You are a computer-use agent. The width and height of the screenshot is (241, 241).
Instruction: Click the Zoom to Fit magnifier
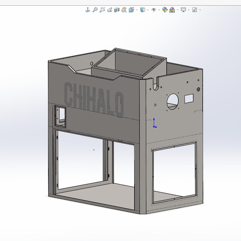pos(95,10)
